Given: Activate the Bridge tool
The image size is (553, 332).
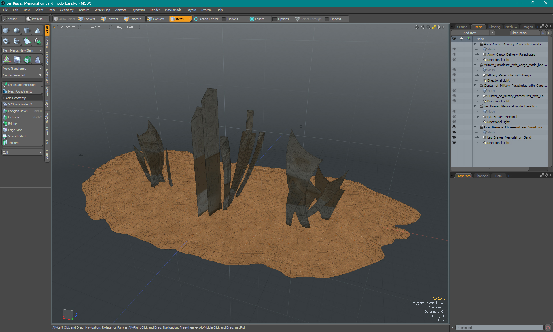Looking at the screenshot, I should pyautogui.click(x=22, y=124).
